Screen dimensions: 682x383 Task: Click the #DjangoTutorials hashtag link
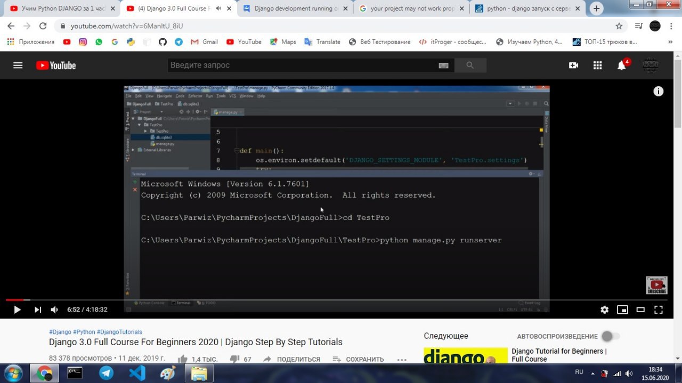119,332
